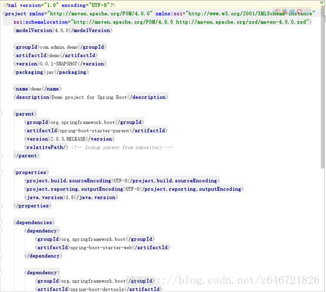Screen dimensions: 326x292
Task: Click the opening parent tag
Action: (25, 114)
